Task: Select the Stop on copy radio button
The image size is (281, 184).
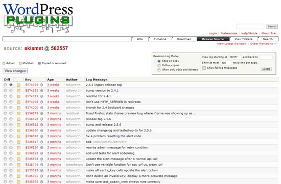Action: pos(159,61)
